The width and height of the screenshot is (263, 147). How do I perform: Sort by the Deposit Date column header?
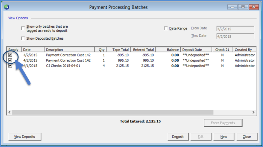pos(196,50)
